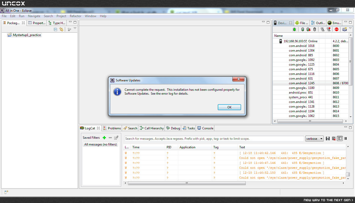Open the Problems tab
The width and height of the screenshot is (355, 203).
112,128
